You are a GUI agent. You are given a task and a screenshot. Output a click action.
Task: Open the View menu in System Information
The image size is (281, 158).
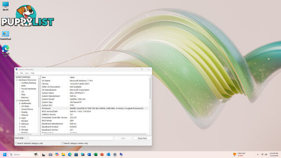point(27,73)
